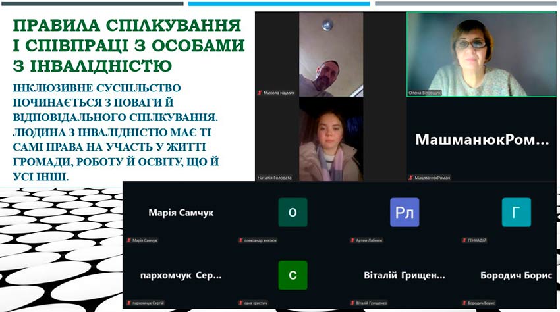The width and height of the screenshot is (560, 312).
Task: Click muted mic icon beside Микола наумик
Action: (260, 93)
